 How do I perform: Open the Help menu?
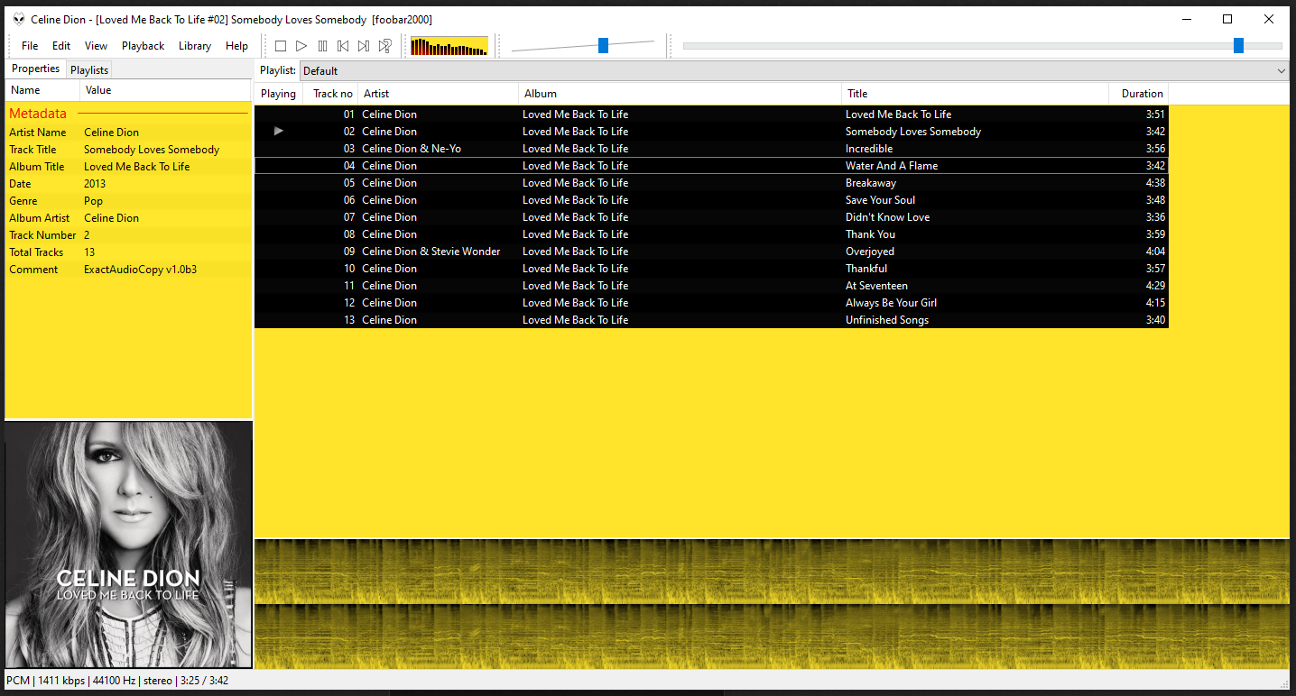point(236,46)
